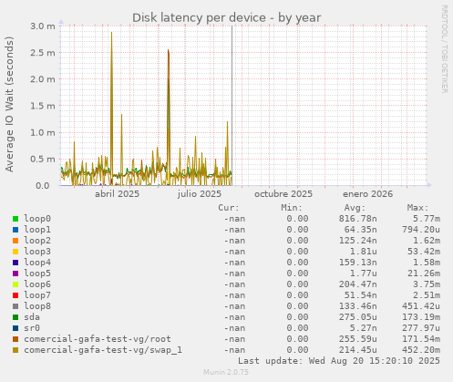The width and height of the screenshot is (453, 382).
Task: Click the julio 2025 axis label
Action: click(200, 194)
